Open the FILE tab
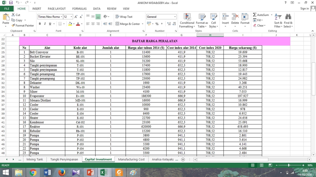Screen dimensions: 316x177 coord(7,9)
